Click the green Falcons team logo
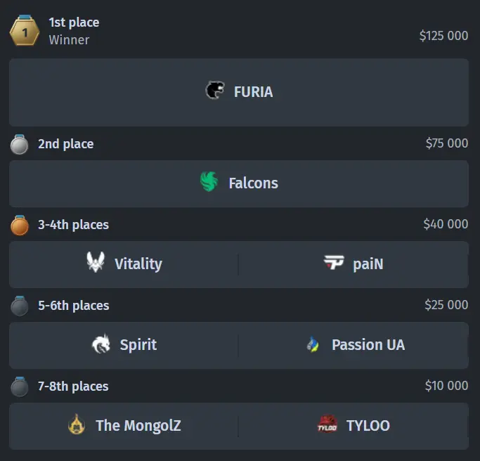The width and height of the screenshot is (480, 461). [x=209, y=183]
